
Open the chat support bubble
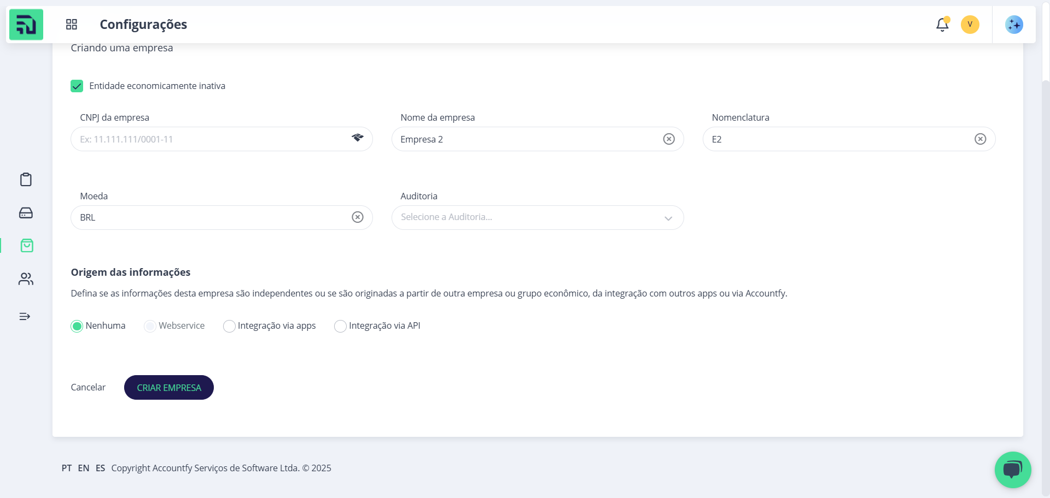click(x=1013, y=470)
